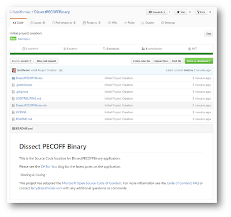Switch to the Wiki tab

tap(113, 22)
